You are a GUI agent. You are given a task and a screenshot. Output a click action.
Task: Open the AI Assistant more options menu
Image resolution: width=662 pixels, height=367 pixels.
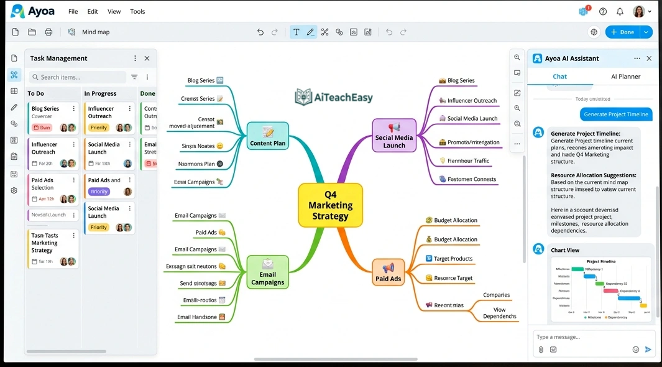[637, 58]
